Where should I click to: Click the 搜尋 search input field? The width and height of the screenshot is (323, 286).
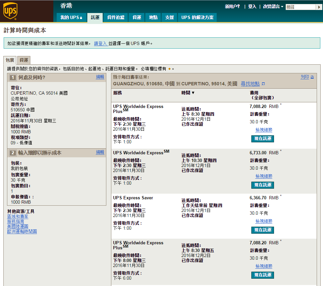[301, 7]
